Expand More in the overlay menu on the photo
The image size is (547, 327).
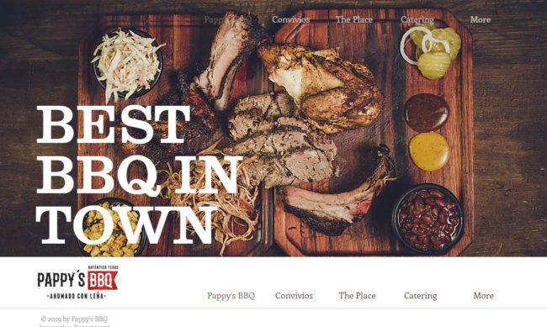pos(480,19)
